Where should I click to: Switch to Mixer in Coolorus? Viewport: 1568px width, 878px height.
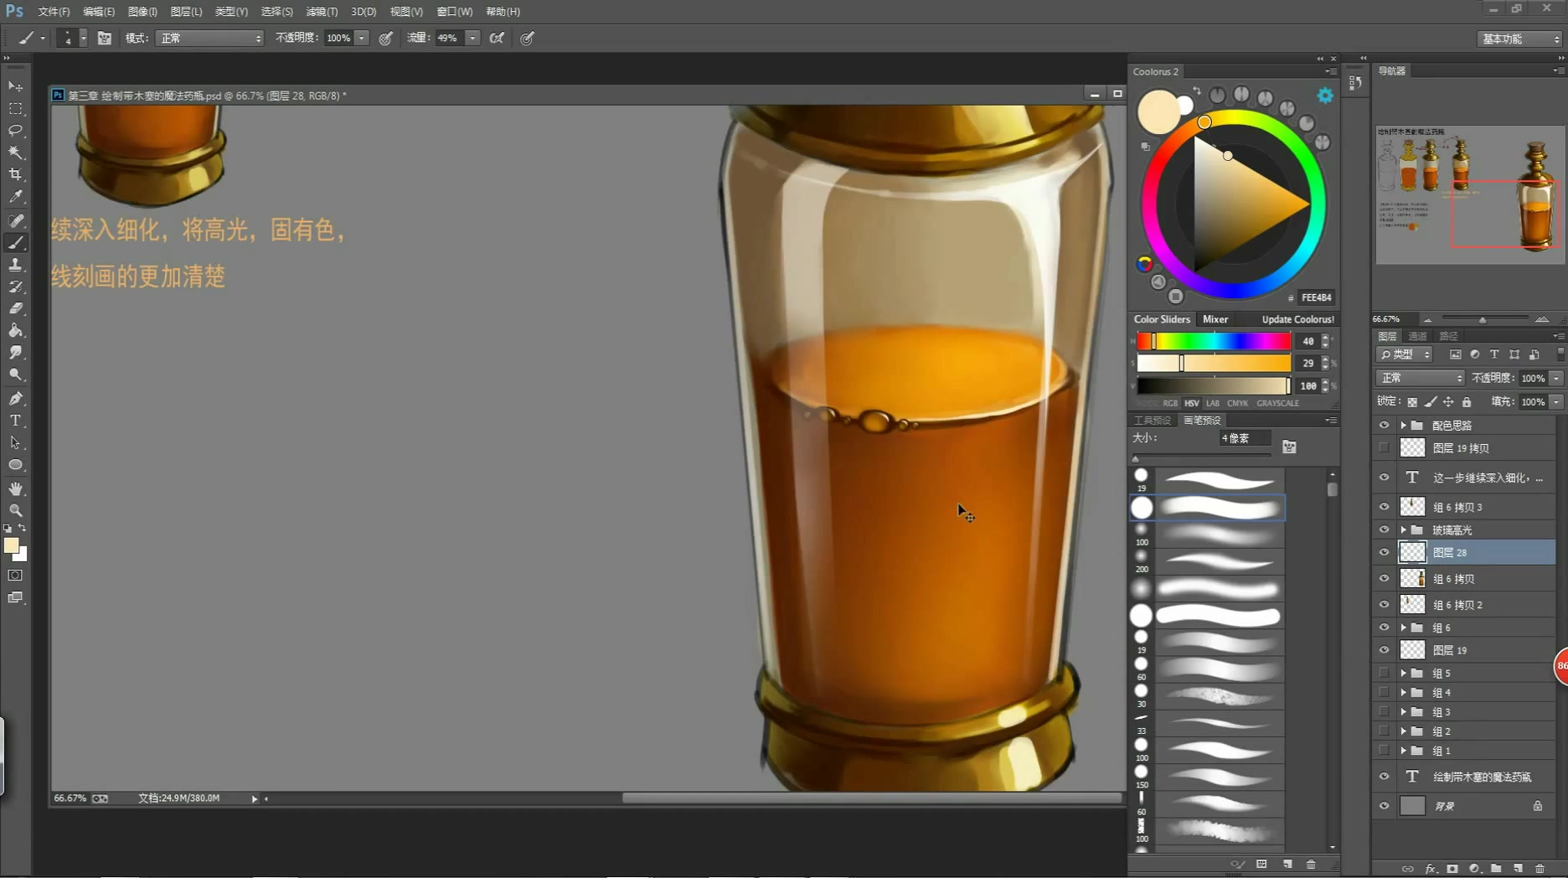tap(1215, 319)
